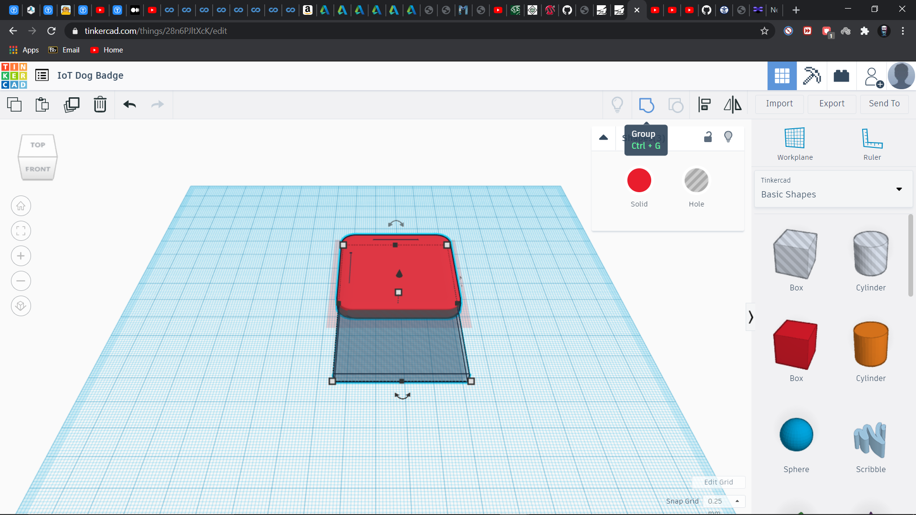Click the Ungroup icon in toolbar

tap(676, 104)
